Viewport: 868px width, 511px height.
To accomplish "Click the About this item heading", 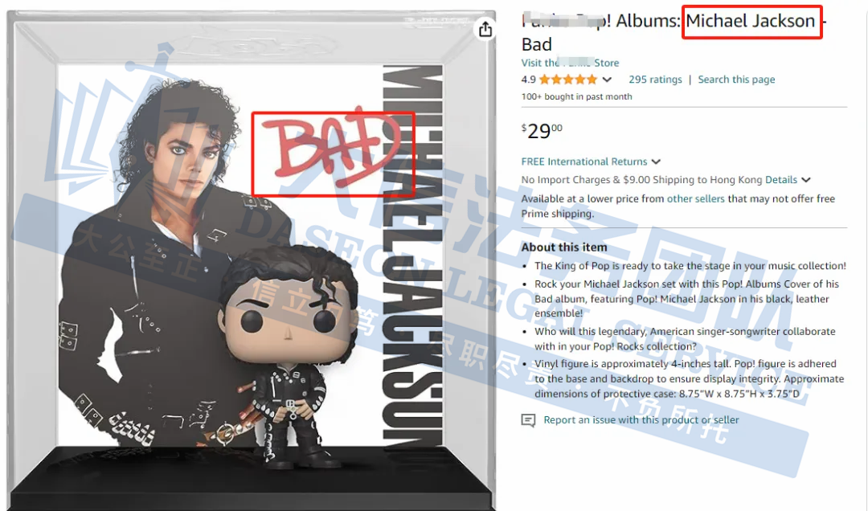I will [x=564, y=247].
